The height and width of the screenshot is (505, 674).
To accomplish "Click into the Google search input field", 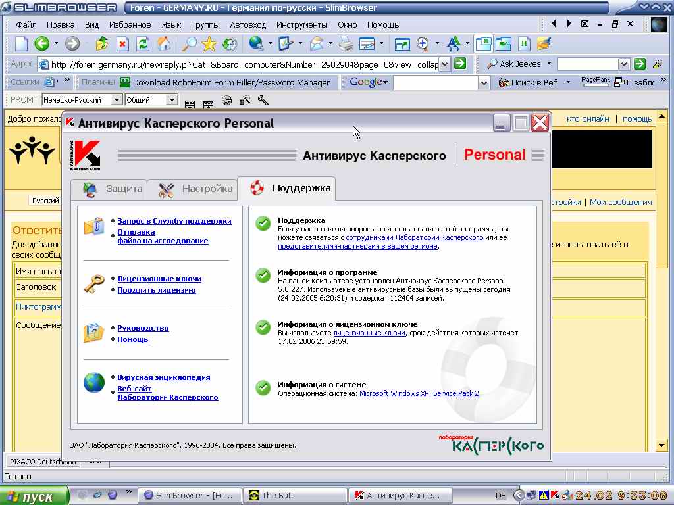I will [x=436, y=82].
